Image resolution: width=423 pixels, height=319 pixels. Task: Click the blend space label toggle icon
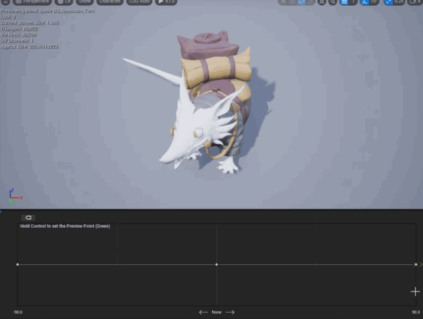[28, 217]
